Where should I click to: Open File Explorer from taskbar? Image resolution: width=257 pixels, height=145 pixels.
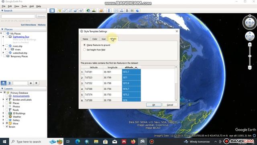tap(96, 141)
